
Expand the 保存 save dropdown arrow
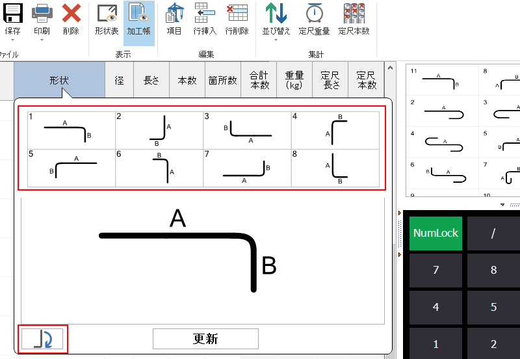point(12,40)
